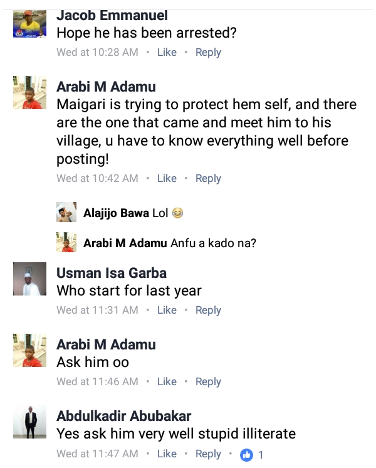Click Alajijo Bawa's small reply avatar

pos(66,213)
